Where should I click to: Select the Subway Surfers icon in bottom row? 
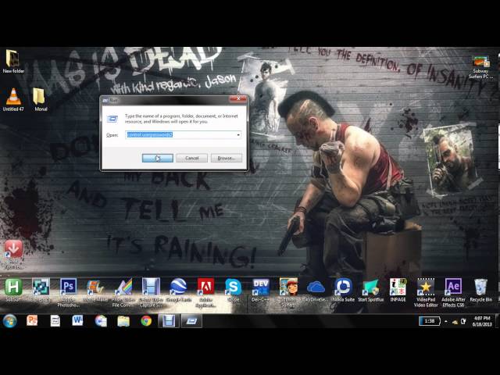tap(288, 292)
